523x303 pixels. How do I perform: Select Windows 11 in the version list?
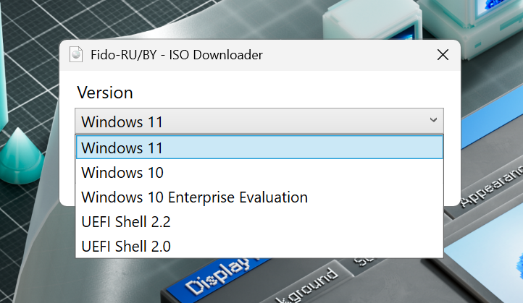[x=259, y=148]
